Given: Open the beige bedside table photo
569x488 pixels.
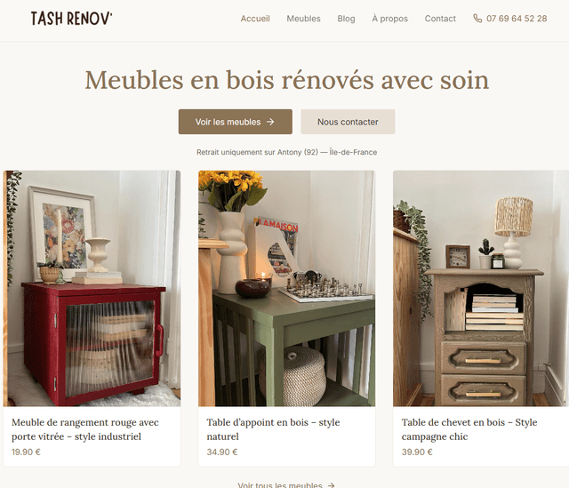Looking at the screenshot, I should click(481, 289).
